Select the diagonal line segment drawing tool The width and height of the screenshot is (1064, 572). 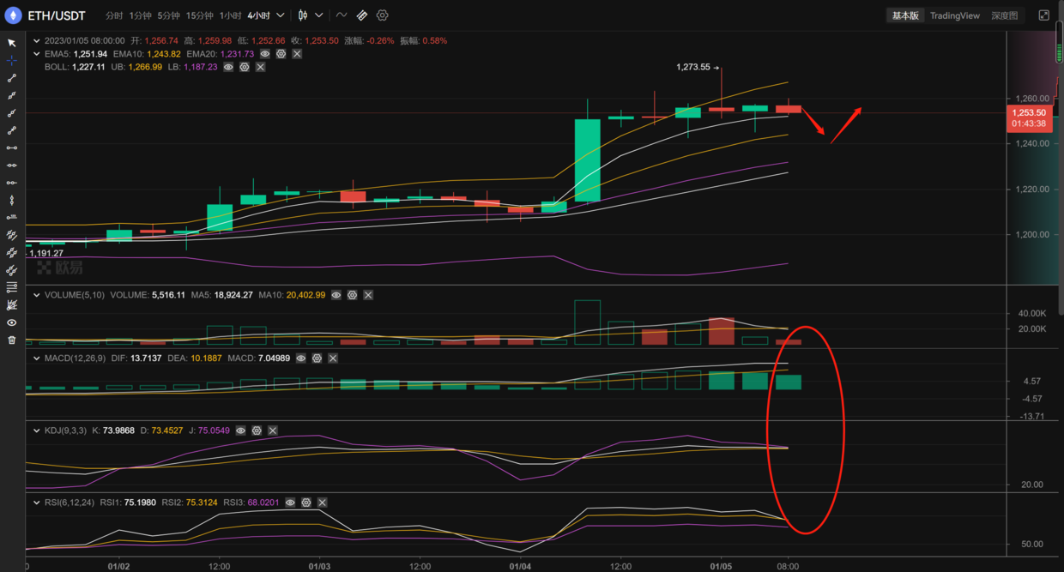click(12, 78)
